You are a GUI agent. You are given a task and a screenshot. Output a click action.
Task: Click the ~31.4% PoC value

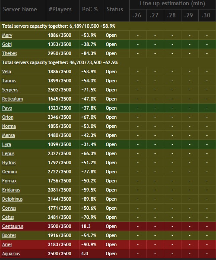[89, 144]
